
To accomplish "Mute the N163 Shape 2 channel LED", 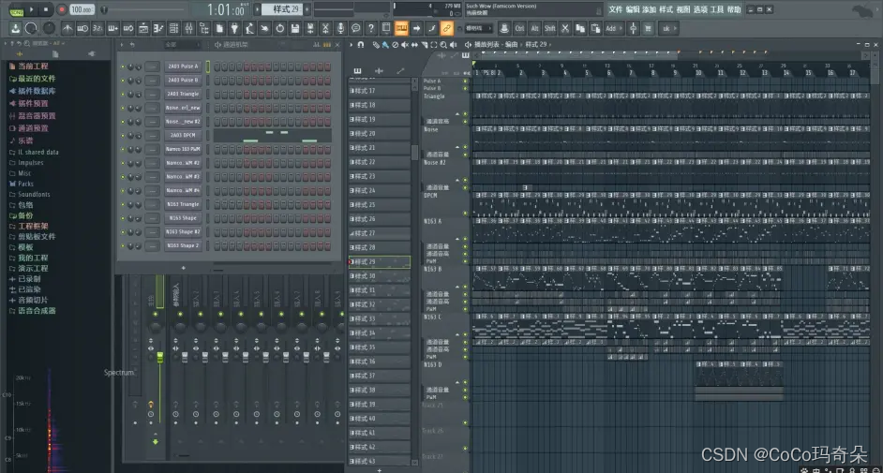I will 123,245.
